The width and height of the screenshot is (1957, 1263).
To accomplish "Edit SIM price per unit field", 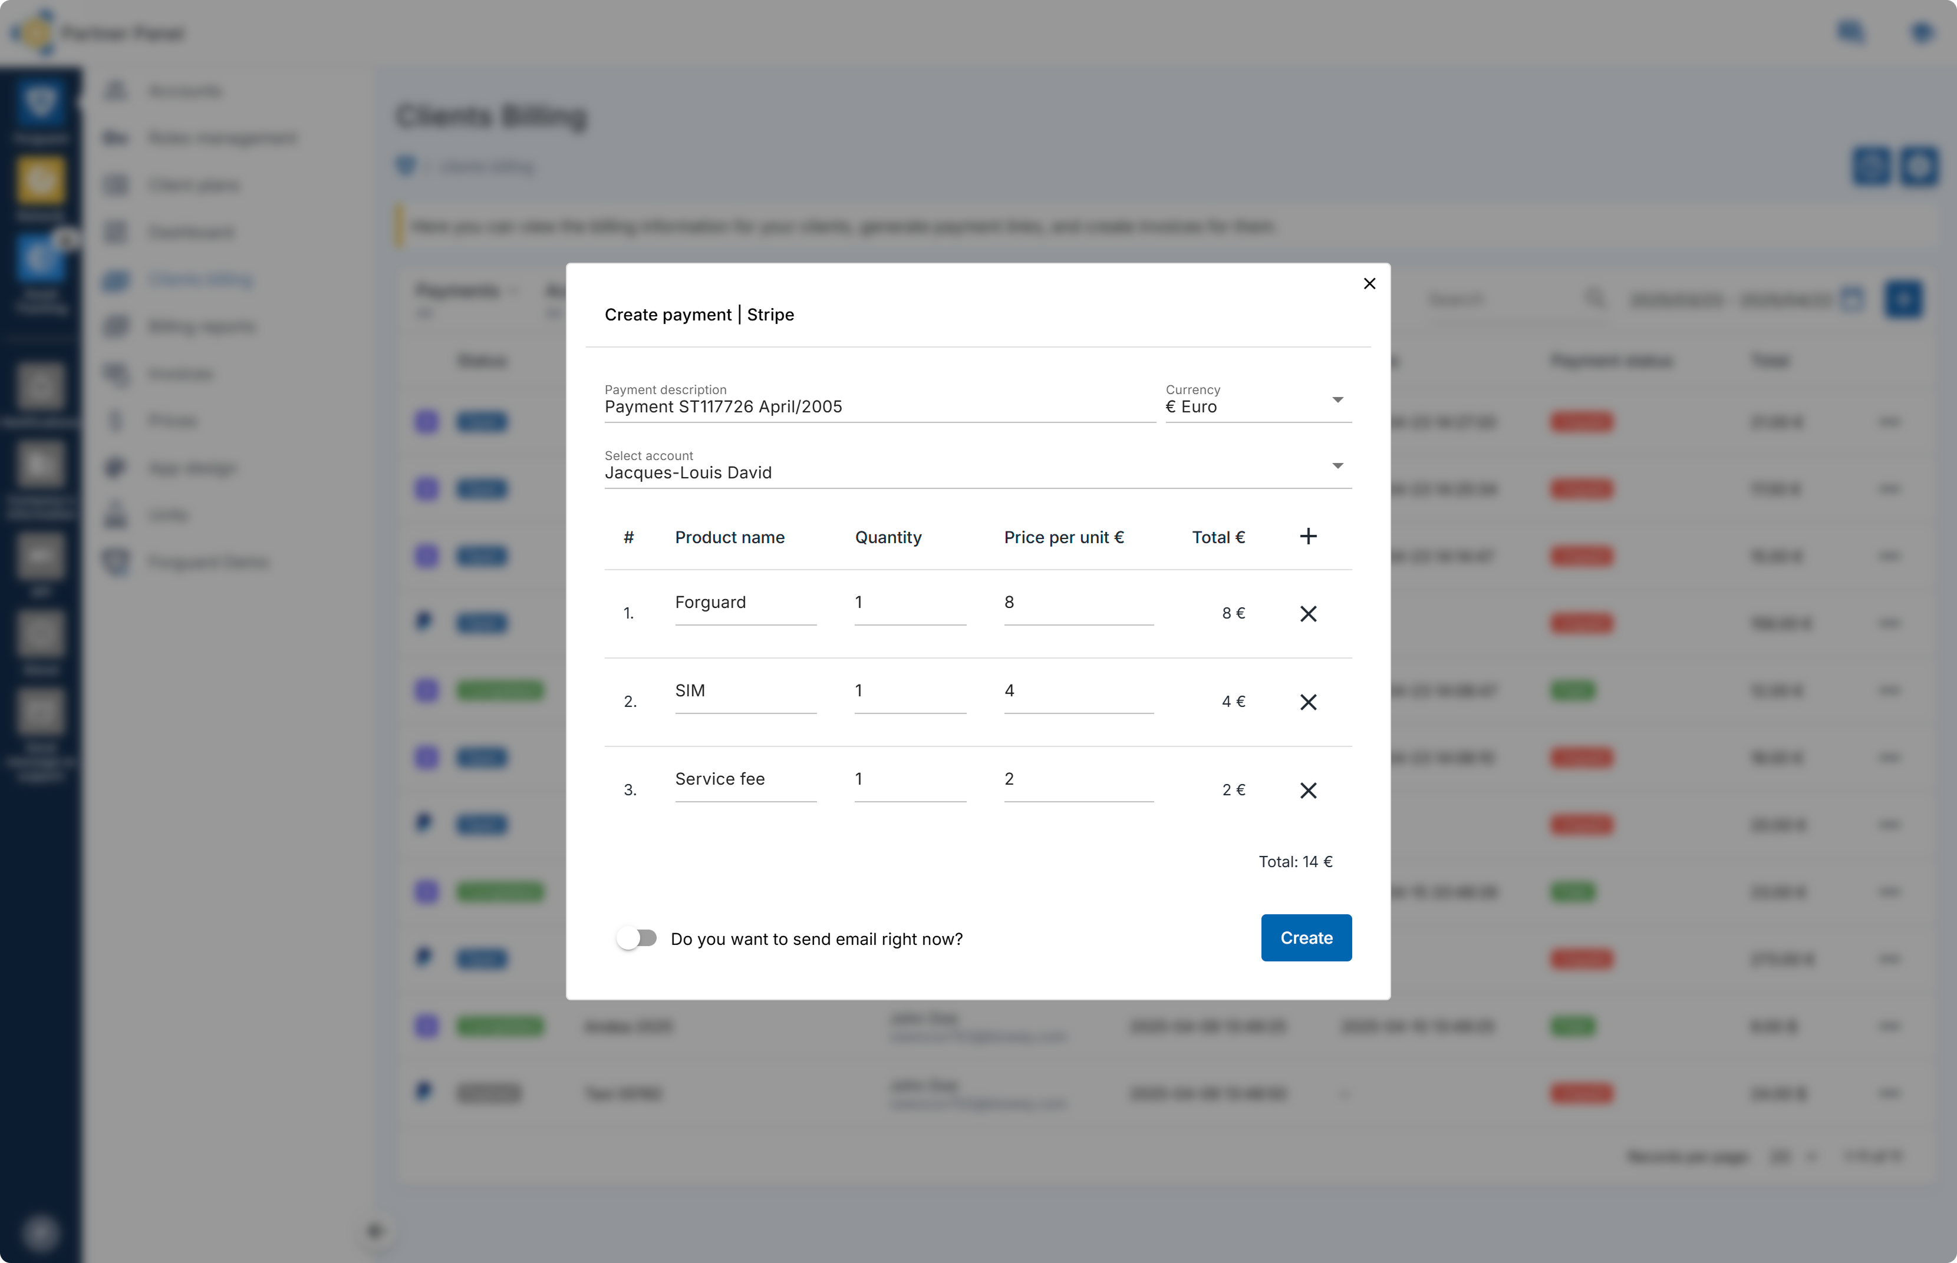I will click(1078, 692).
